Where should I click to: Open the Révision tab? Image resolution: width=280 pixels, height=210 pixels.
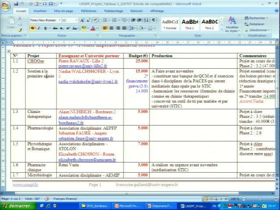coord(136,11)
